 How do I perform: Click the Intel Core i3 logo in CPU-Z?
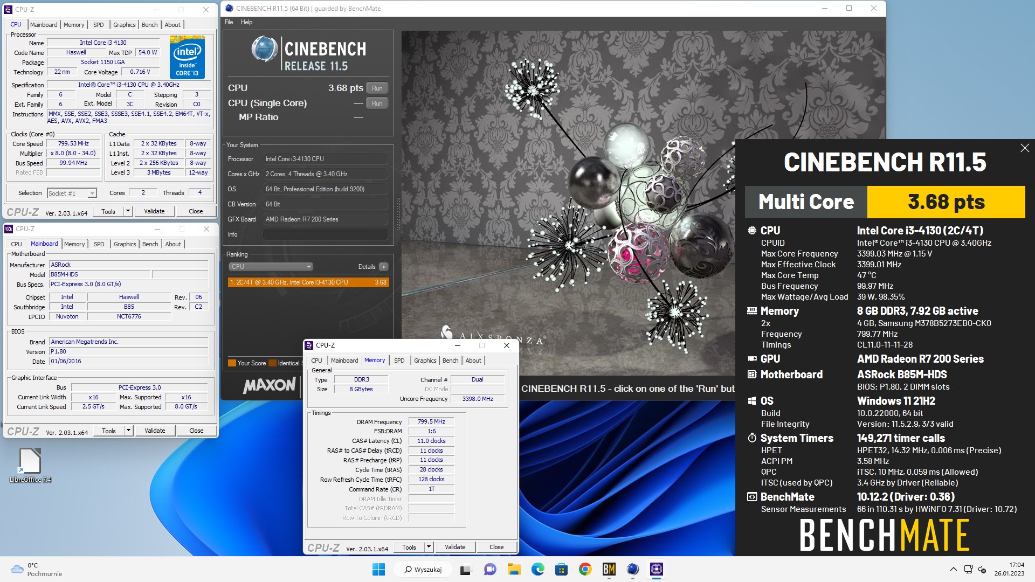coord(187,57)
